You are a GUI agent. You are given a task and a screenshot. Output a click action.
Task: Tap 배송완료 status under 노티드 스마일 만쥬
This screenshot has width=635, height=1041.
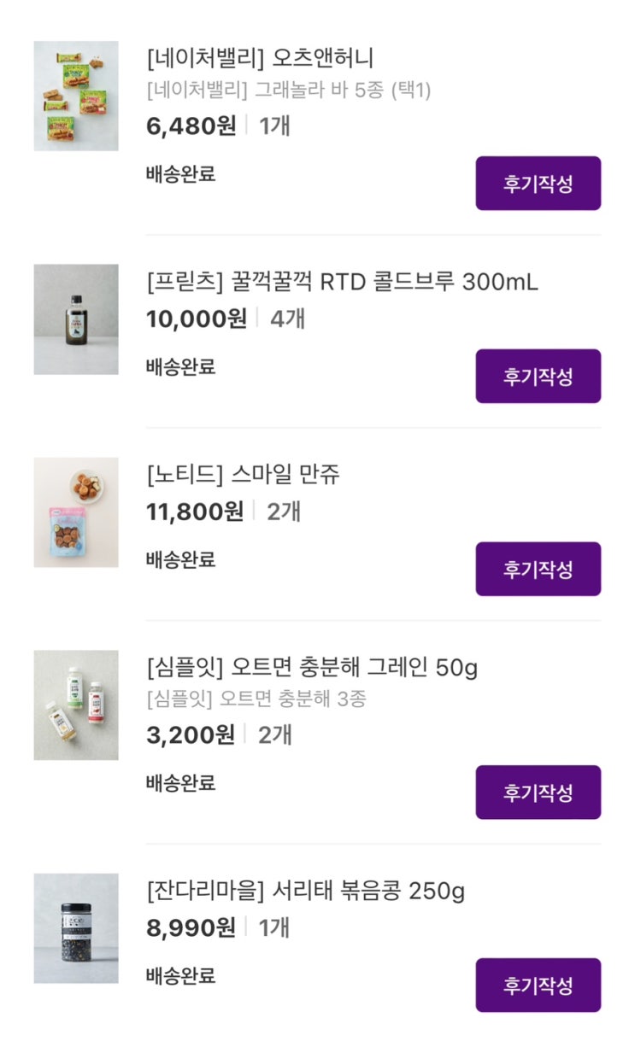point(180,560)
